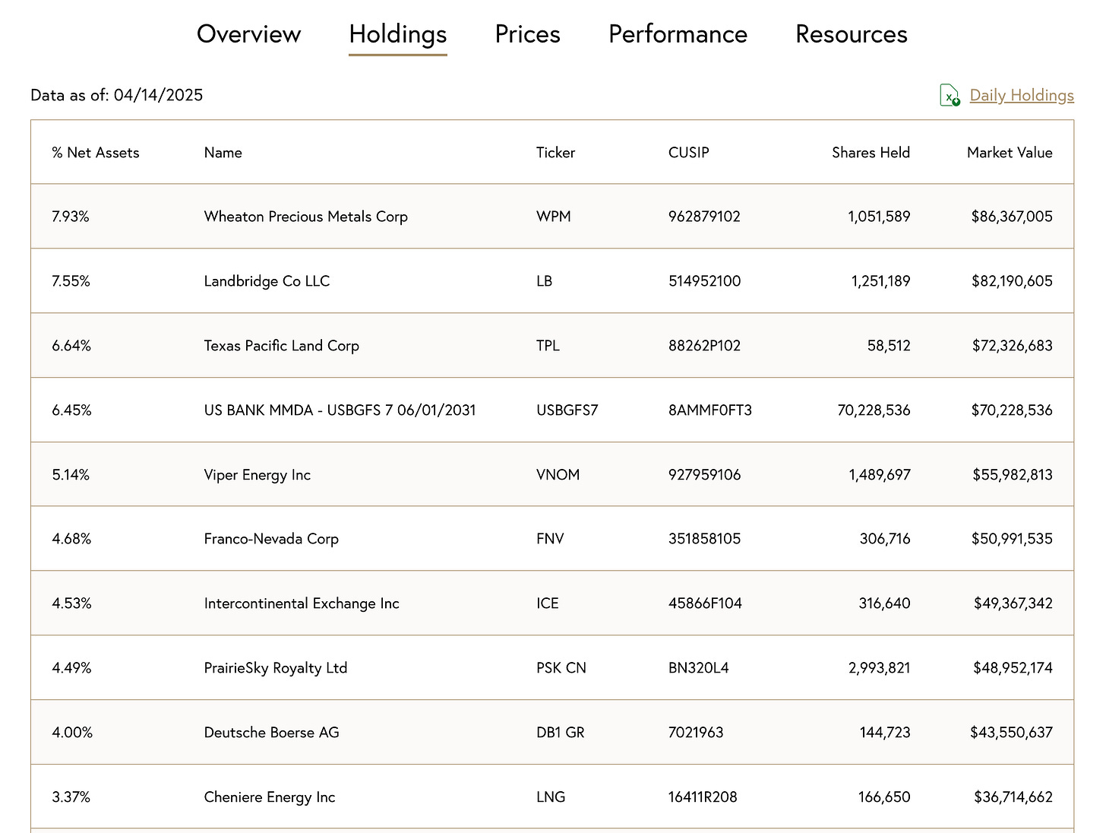Viewport: 1106px width, 833px height.
Task: Go to the Performance tab
Action: [678, 34]
